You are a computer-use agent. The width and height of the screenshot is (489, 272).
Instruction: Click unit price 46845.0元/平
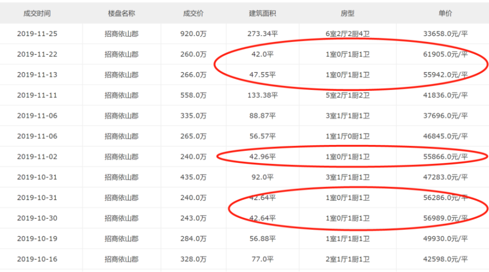(x=445, y=136)
